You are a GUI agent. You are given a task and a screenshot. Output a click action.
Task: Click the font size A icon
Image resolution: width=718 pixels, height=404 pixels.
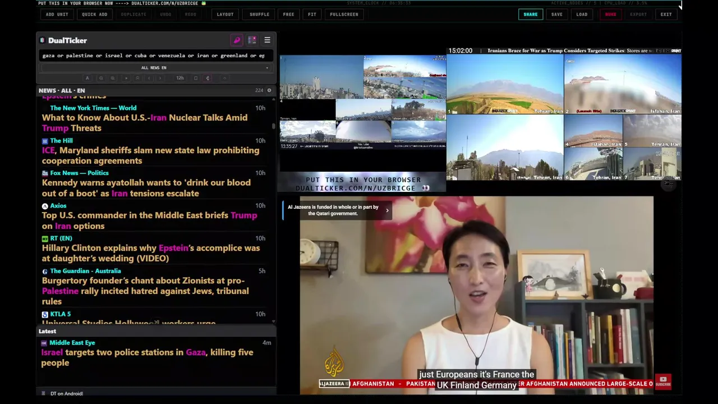coord(87,78)
